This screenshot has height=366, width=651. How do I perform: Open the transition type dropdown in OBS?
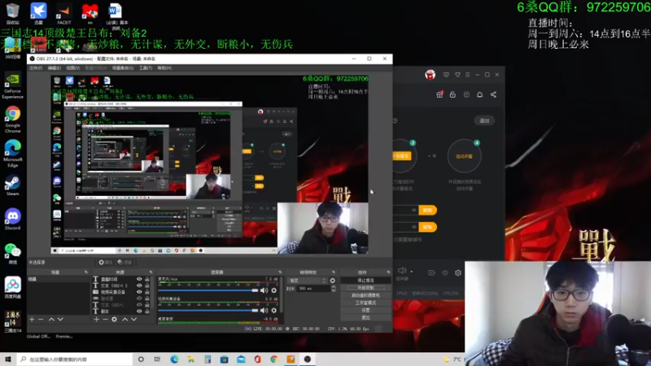(308, 281)
